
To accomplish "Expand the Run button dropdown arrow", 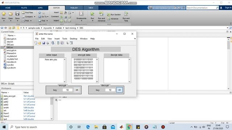I will [x=92, y=21].
